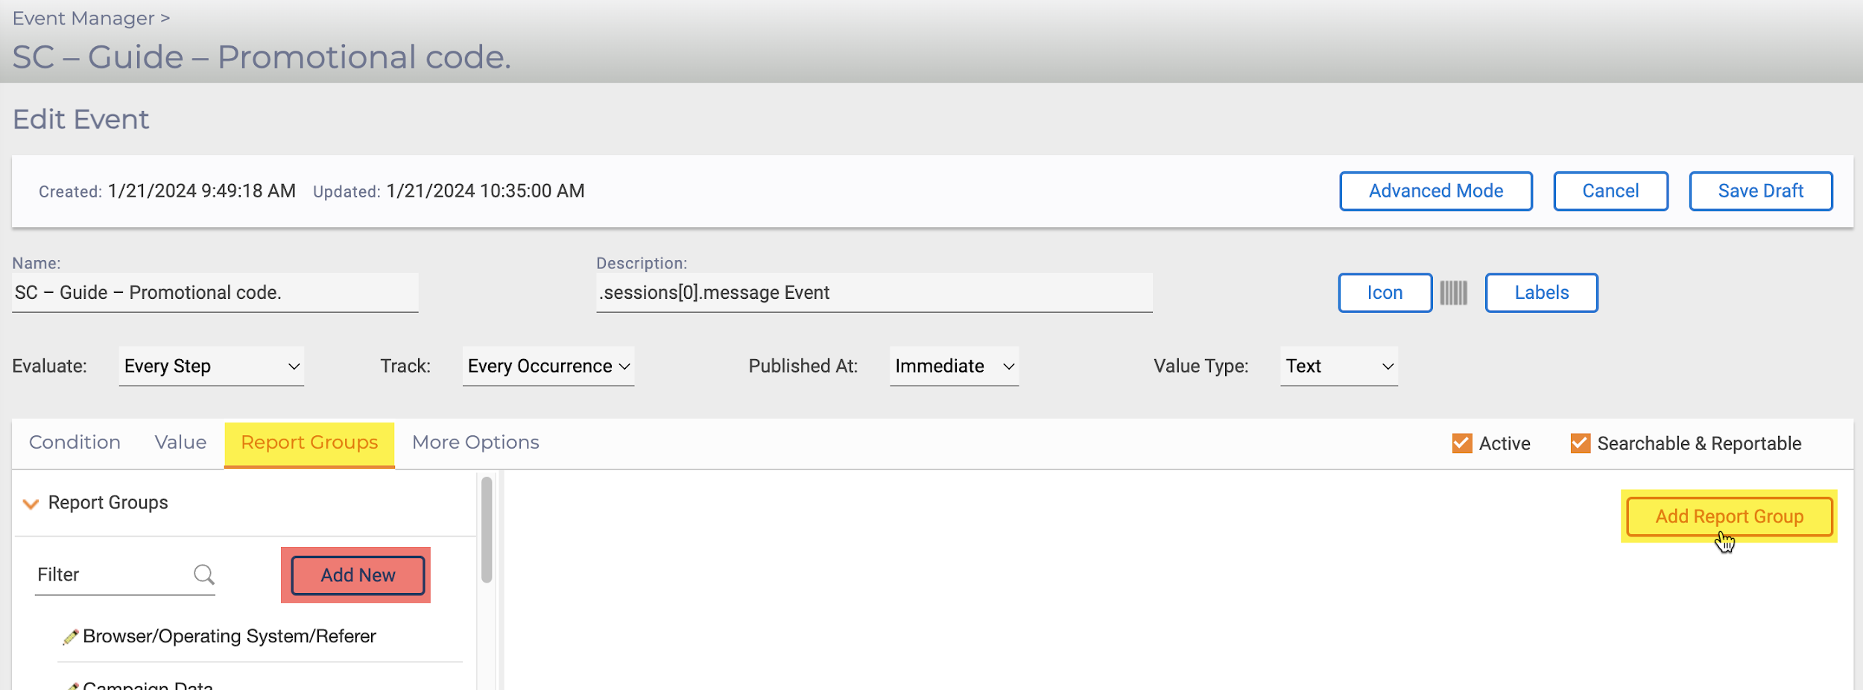
Task: Toggle Searchable & Reportable checkbox
Action: tap(1580, 443)
